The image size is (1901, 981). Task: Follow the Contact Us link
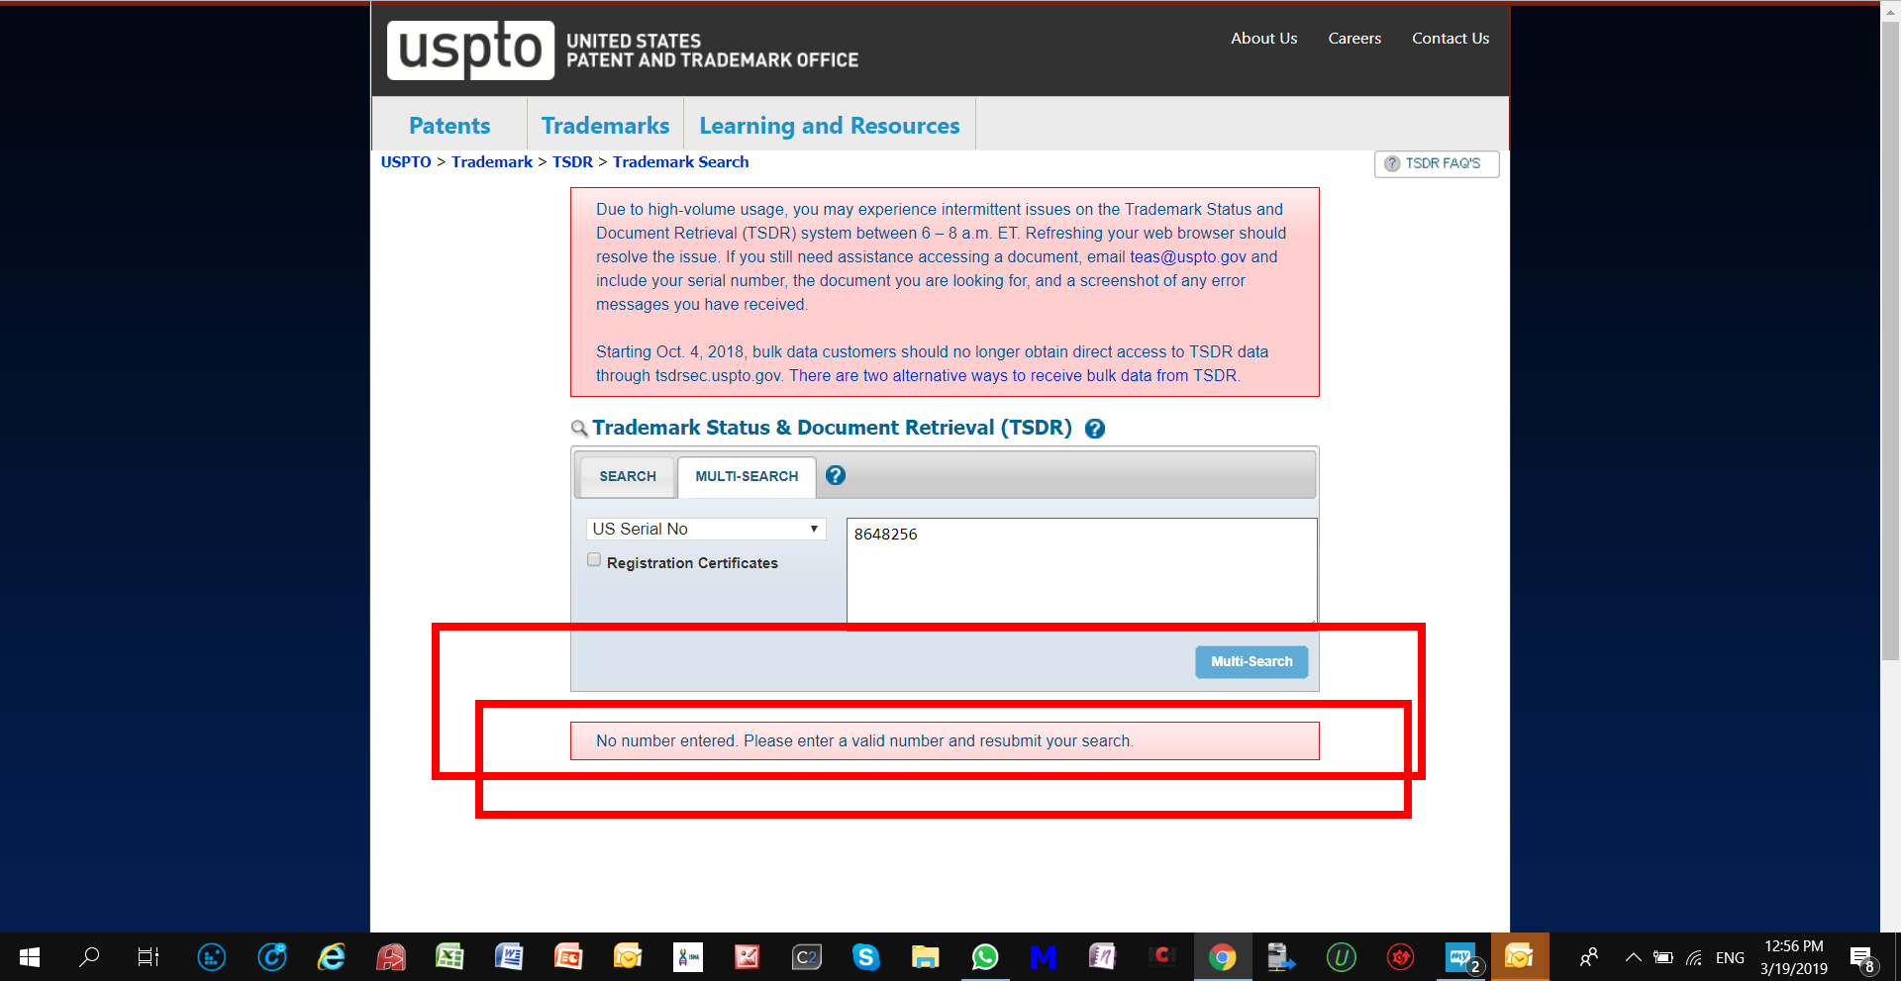coord(1450,39)
